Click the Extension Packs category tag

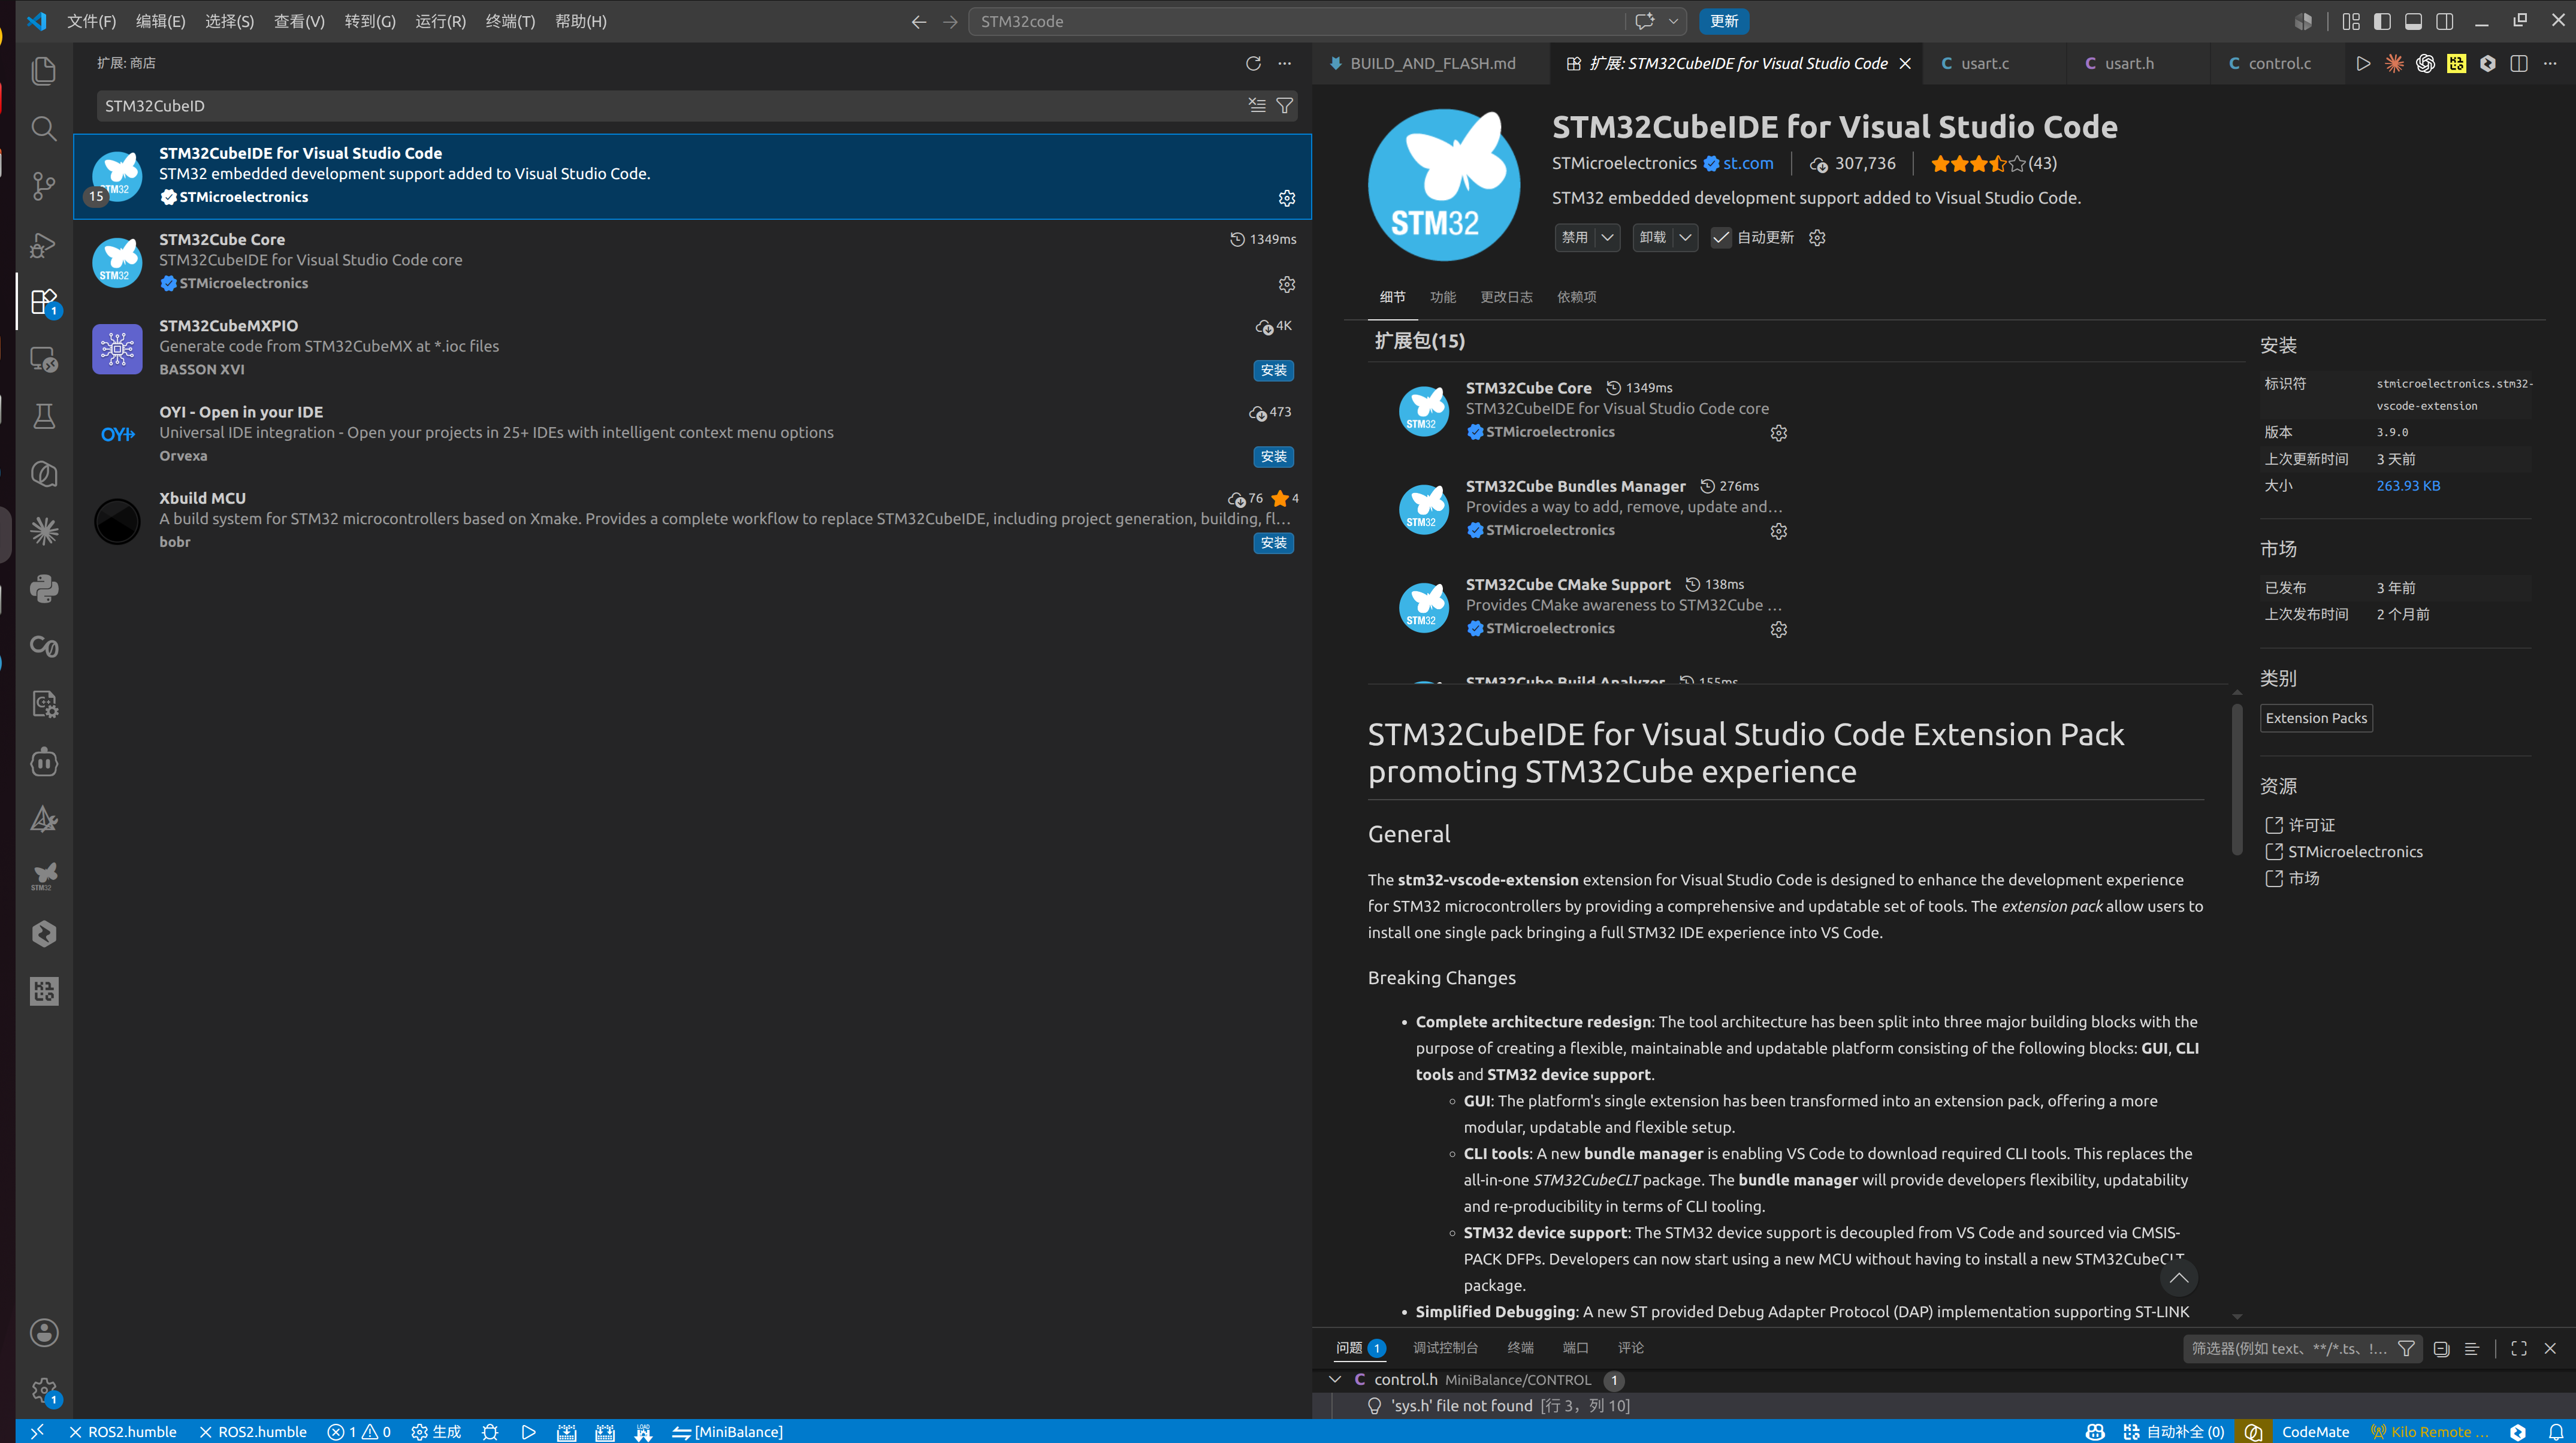pyautogui.click(x=2316, y=718)
